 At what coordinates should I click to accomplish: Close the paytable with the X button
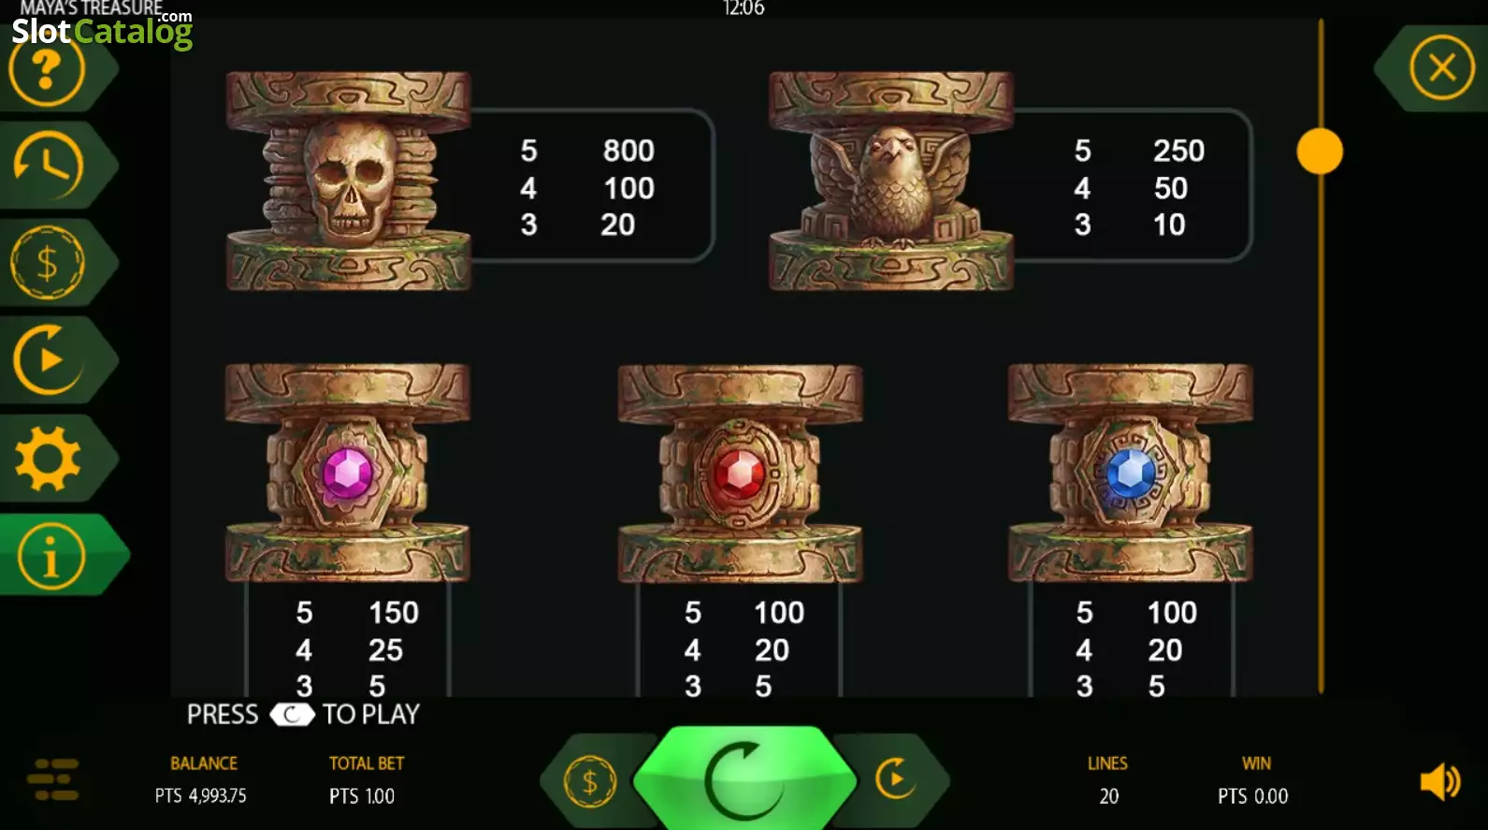pyautogui.click(x=1441, y=67)
